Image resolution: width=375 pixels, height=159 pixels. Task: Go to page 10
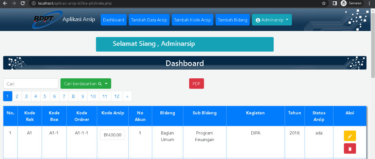click(x=93, y=96)
